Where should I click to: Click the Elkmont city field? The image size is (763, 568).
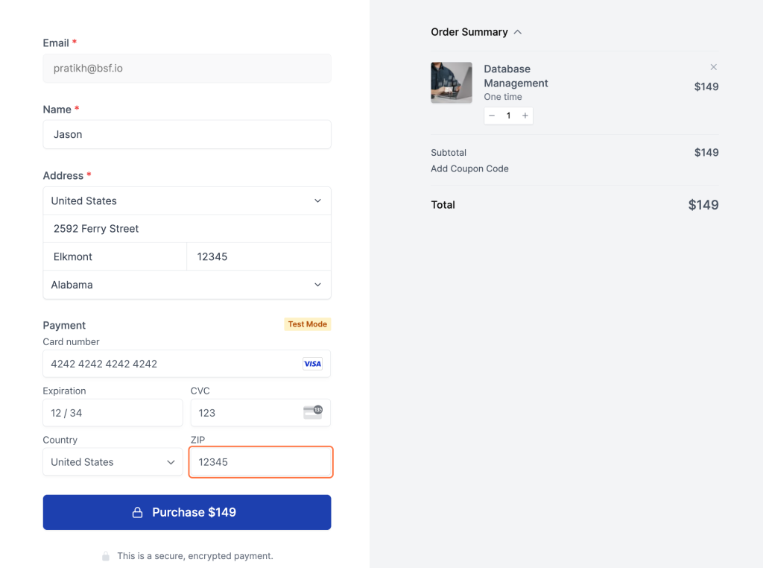(x=115, y=256)
